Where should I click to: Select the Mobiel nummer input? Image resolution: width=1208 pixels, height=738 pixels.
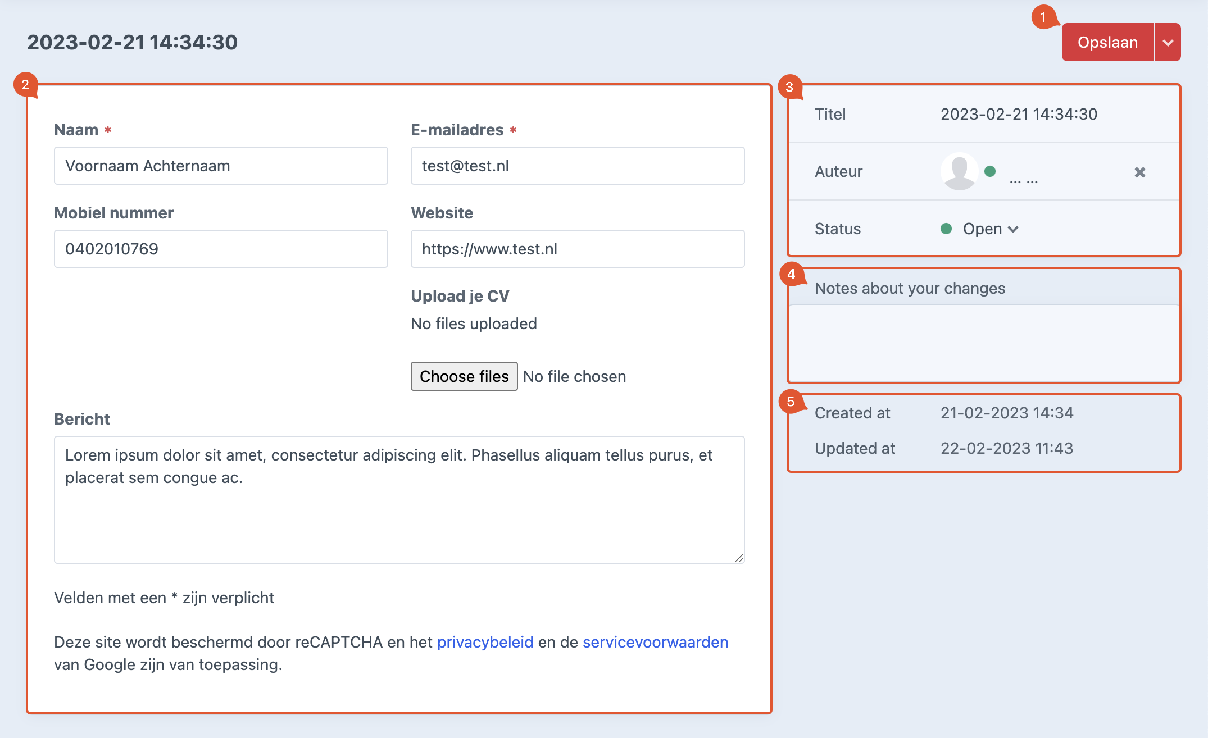tap(221, 249)
